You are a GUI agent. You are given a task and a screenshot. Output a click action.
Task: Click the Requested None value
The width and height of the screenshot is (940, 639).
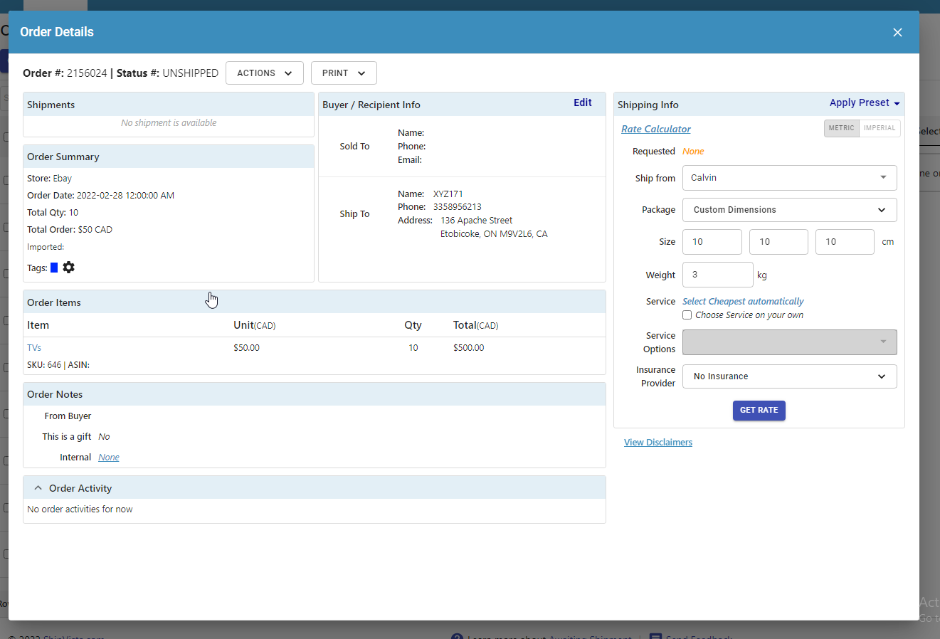tap(693, 152)
